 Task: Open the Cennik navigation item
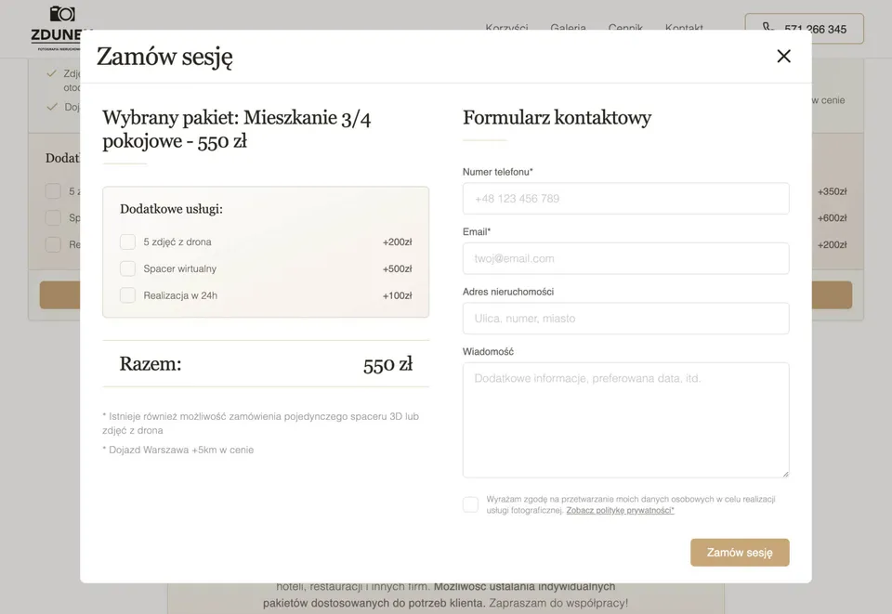tap(625, 28)
